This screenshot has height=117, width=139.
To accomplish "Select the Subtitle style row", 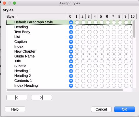I will click(x=69, y=66).
